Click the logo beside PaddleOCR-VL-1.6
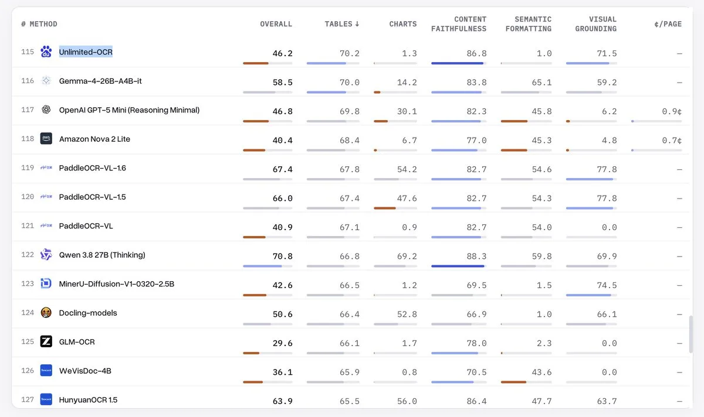Screen dimensions: 704x417 46,168
